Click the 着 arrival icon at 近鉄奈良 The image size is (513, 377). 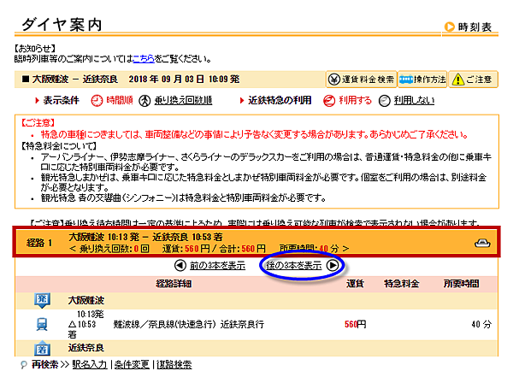click(42, 348)
